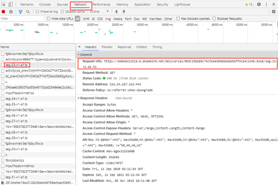Tick the Hide data URLs checkbox
The width and height of the screenshot is (278, 185).
49,18
